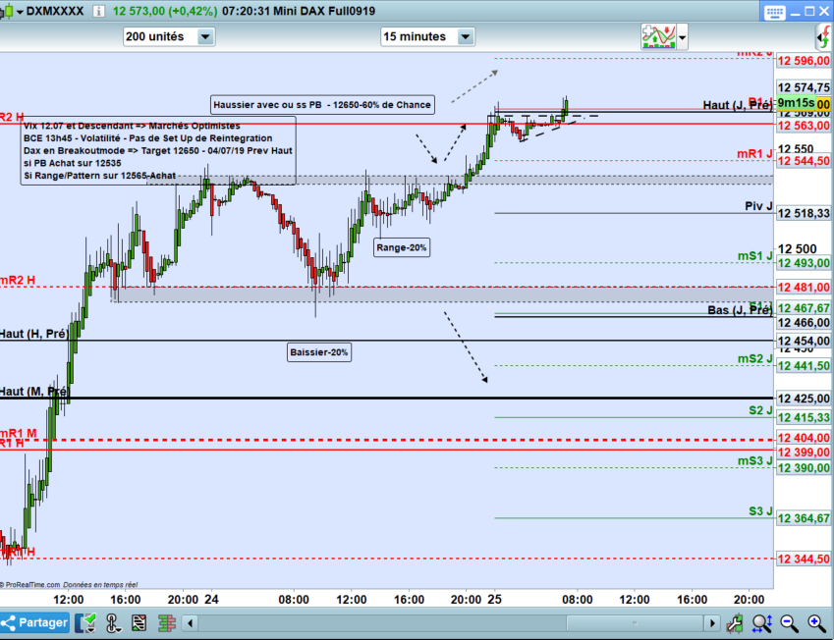Viewport: 834px width, 640px height.
Task: Click the 12 425,00 price label
Action: [804, 399]
